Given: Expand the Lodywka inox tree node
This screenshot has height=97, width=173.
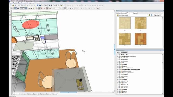Looking at the screenshot, I should pos(118,56).
